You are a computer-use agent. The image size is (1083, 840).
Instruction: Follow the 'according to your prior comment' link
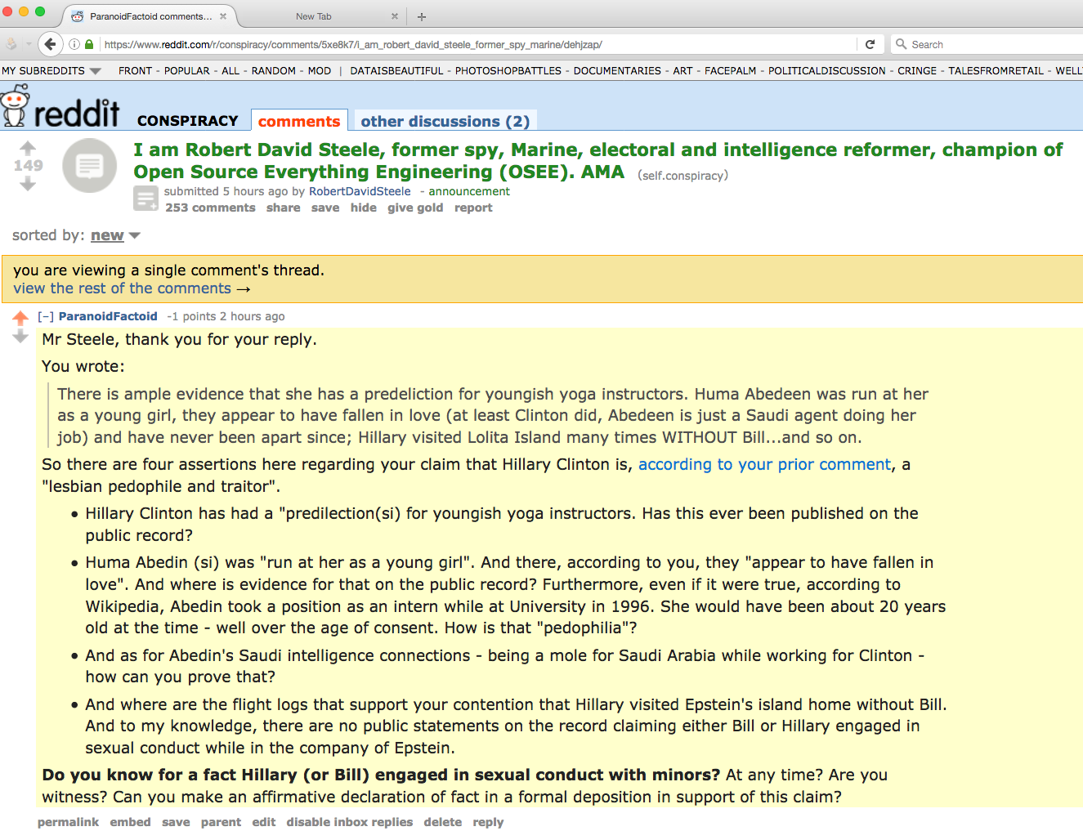764,464
